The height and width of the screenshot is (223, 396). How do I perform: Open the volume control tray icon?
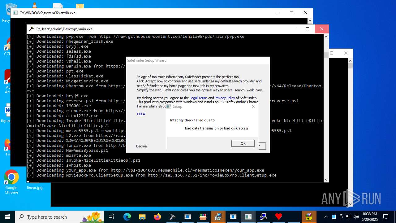point(356,217)
